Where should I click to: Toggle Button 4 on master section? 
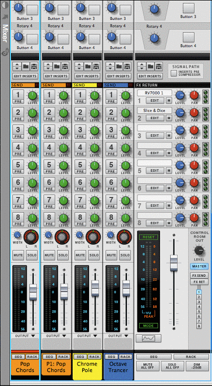[x=189, y=37]
